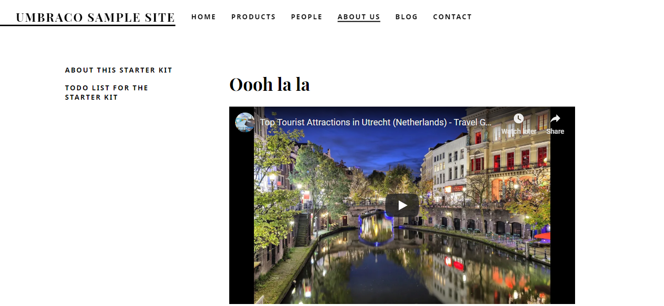Click the black left letterbox of video
664x306 pixels.
[242, 217]
